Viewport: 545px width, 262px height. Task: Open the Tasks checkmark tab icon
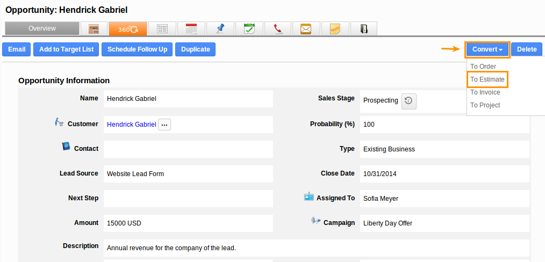(x=249, y=28)
